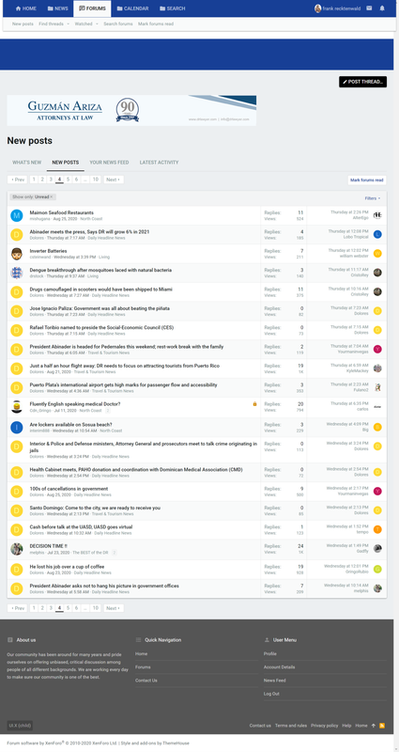
Task: Click the Post Thread button
Action: (362, 82)
